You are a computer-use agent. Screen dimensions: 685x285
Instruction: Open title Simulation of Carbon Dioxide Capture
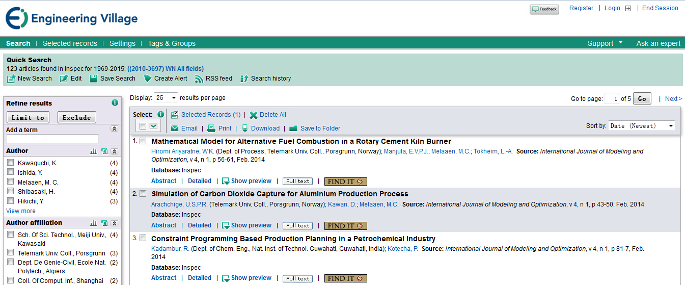pyautogui.click(x=280, y=194)
